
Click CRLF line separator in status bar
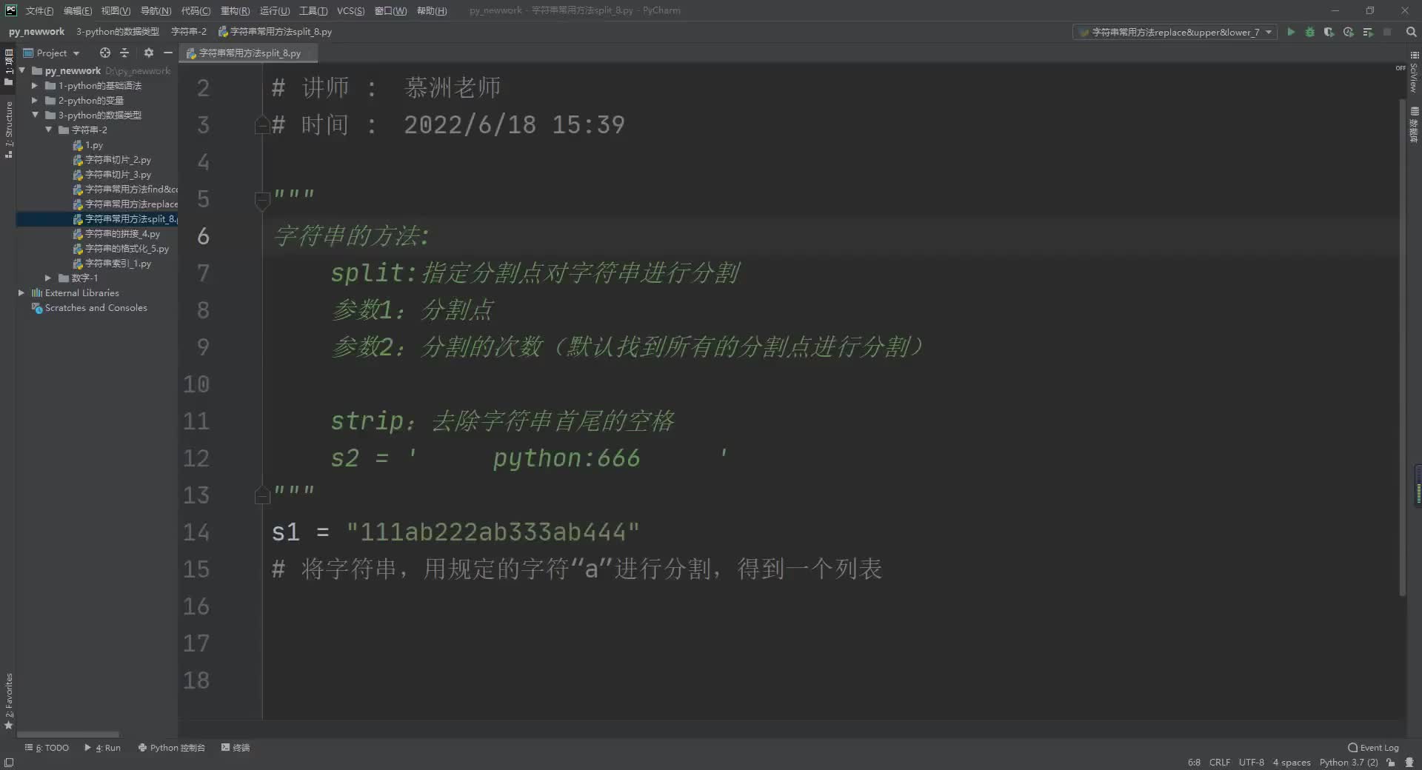point(1219,762)
